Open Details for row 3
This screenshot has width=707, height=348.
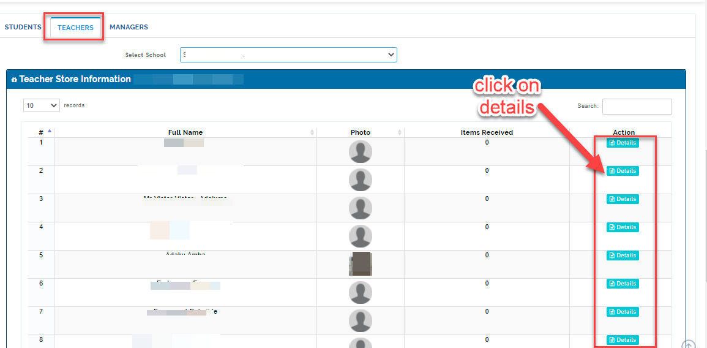click(x=623, y=199)
